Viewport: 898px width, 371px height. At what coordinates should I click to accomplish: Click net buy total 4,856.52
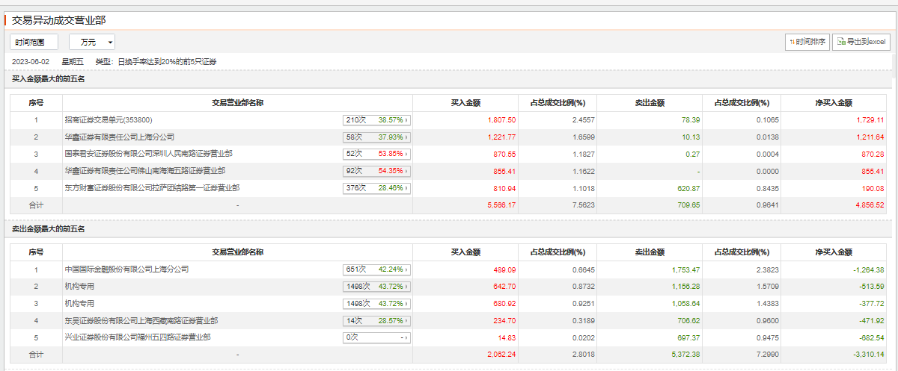coord(870,205)
